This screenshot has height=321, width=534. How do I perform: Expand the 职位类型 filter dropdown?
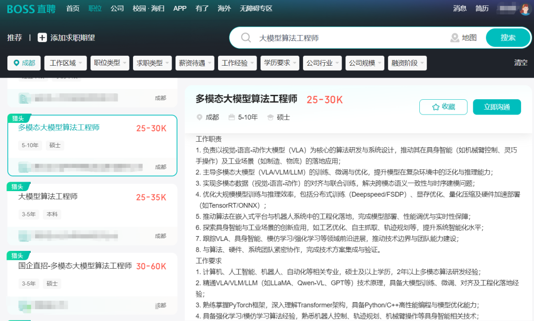[x=110, y=63]
